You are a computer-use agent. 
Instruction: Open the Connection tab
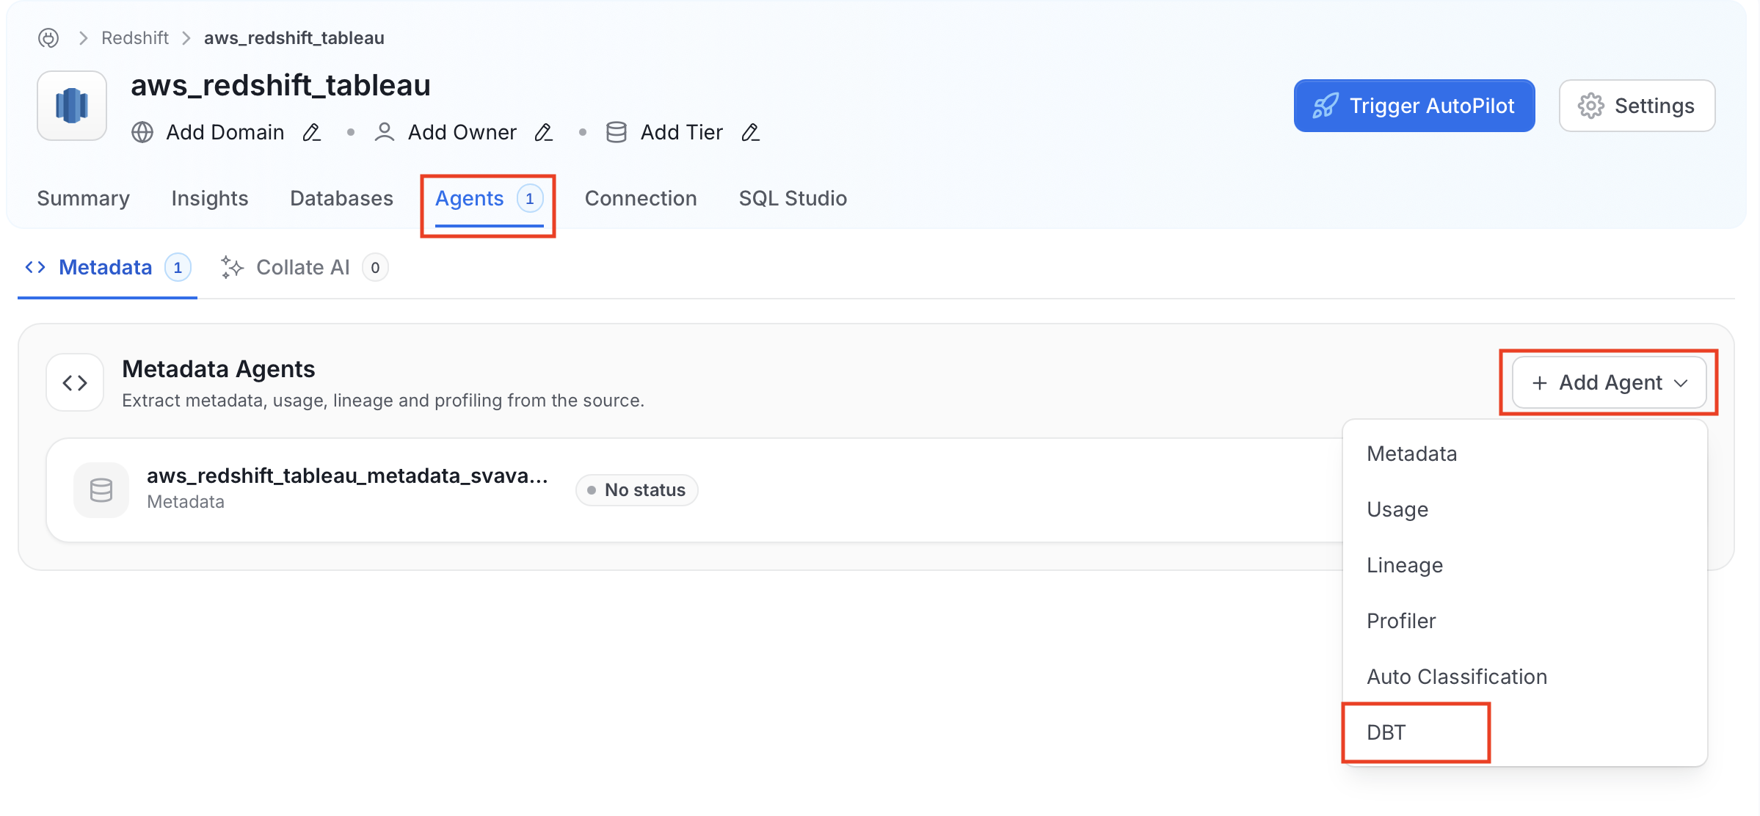[x=641, y=199]
